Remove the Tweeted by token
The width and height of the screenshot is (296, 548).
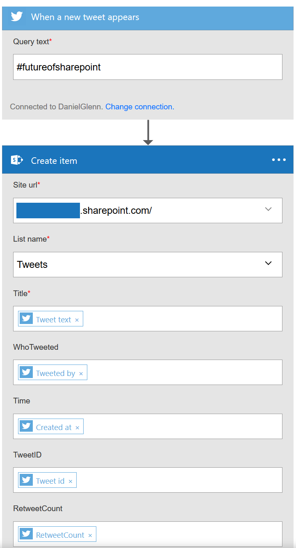(x=81, y=374)
